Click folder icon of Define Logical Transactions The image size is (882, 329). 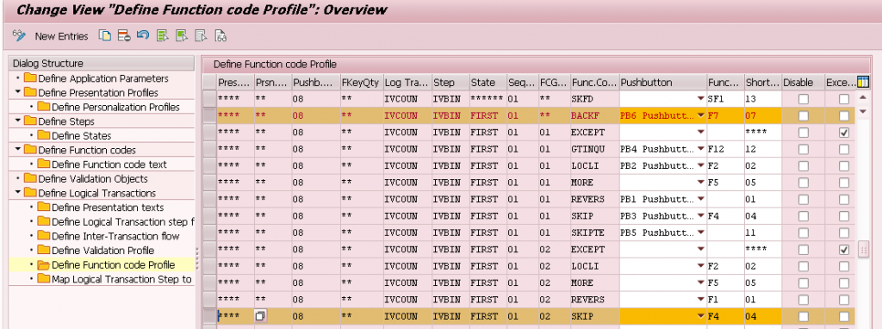(x=30, y=193)
